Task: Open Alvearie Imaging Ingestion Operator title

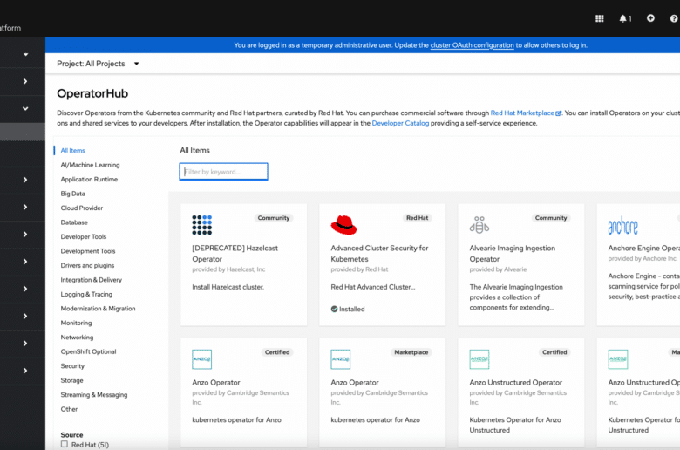Action: [512, 254]
